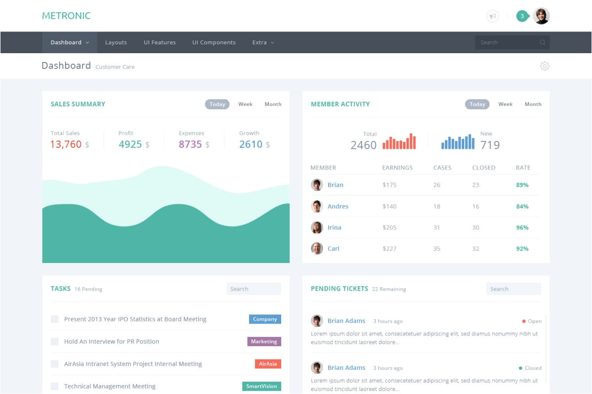Viewport: 592px width, 394px height.
Task: Select Month in Member Activity panel
Action: (533, 104)
